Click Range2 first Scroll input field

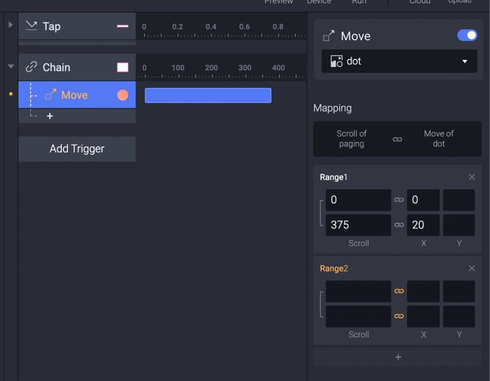[x=358, y=291]
